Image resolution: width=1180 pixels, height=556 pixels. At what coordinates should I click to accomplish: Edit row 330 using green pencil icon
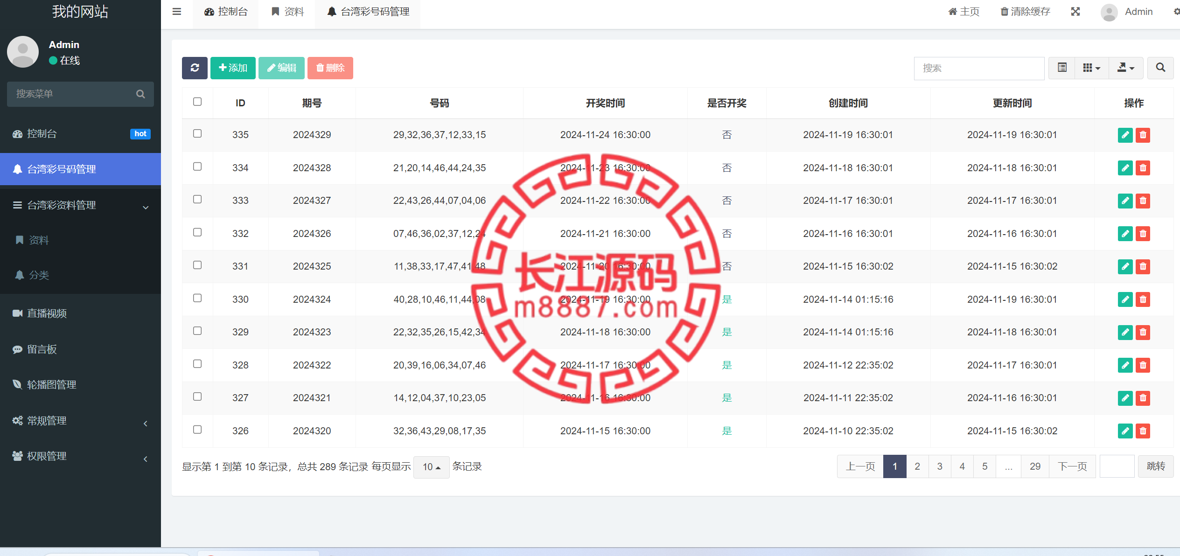tap(1125, 299)
